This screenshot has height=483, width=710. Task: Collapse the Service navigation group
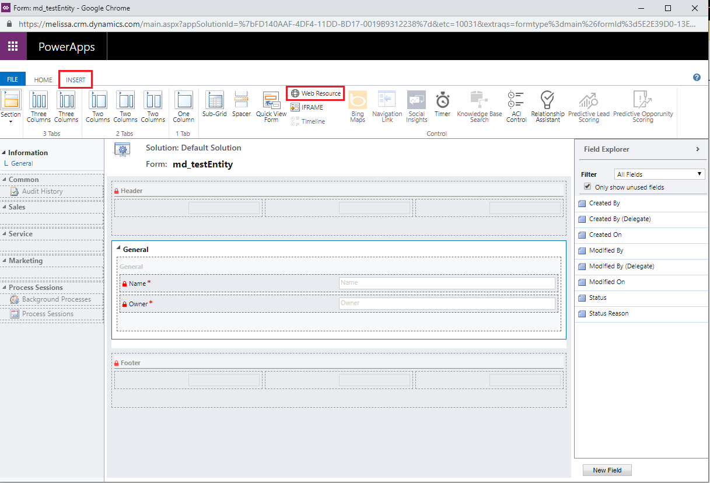5,233
